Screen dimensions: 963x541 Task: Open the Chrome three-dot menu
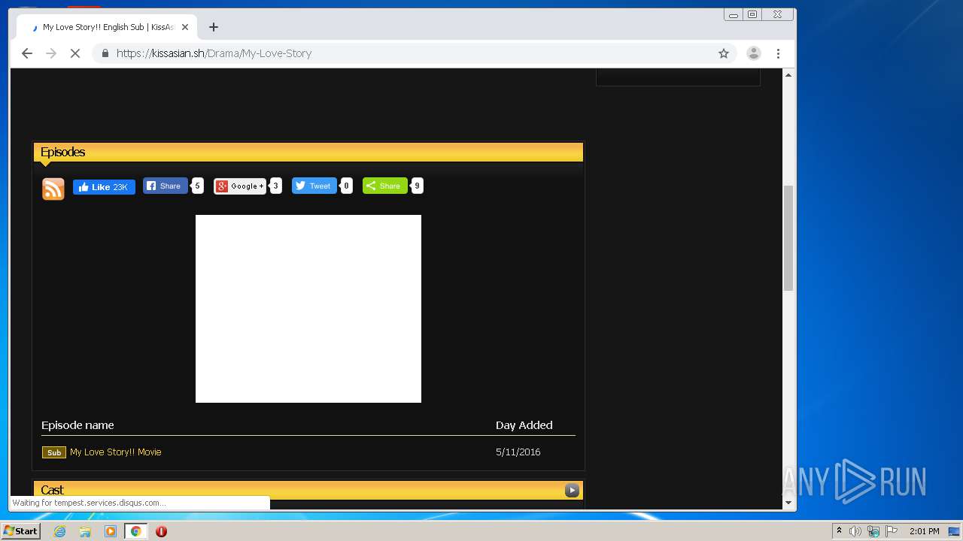pos(778,53)
